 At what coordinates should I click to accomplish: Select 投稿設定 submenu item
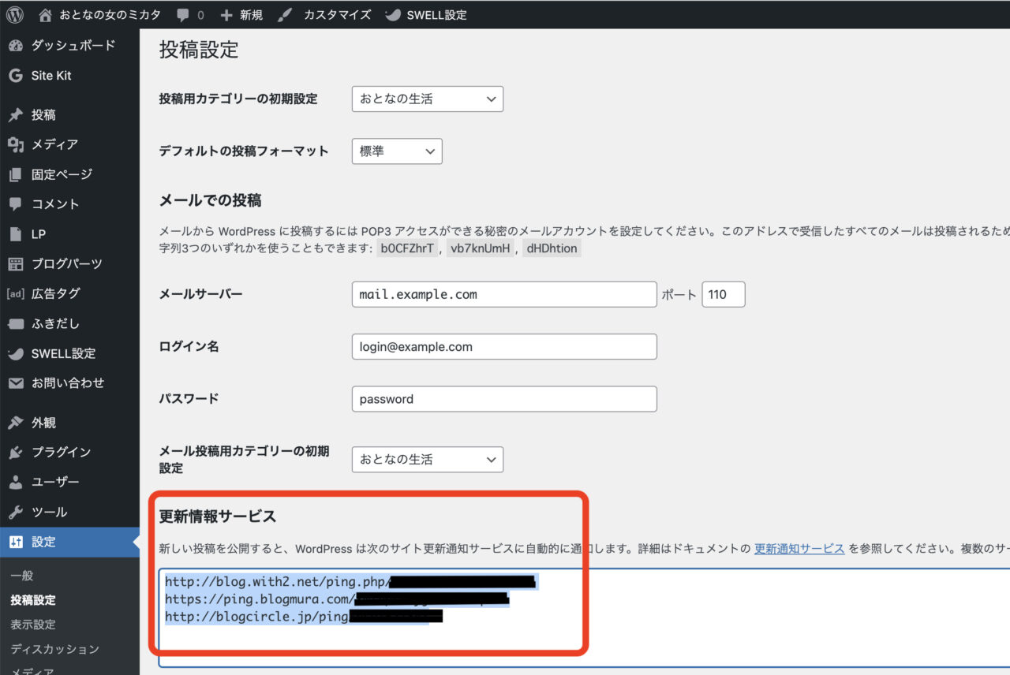pos(33,600)
